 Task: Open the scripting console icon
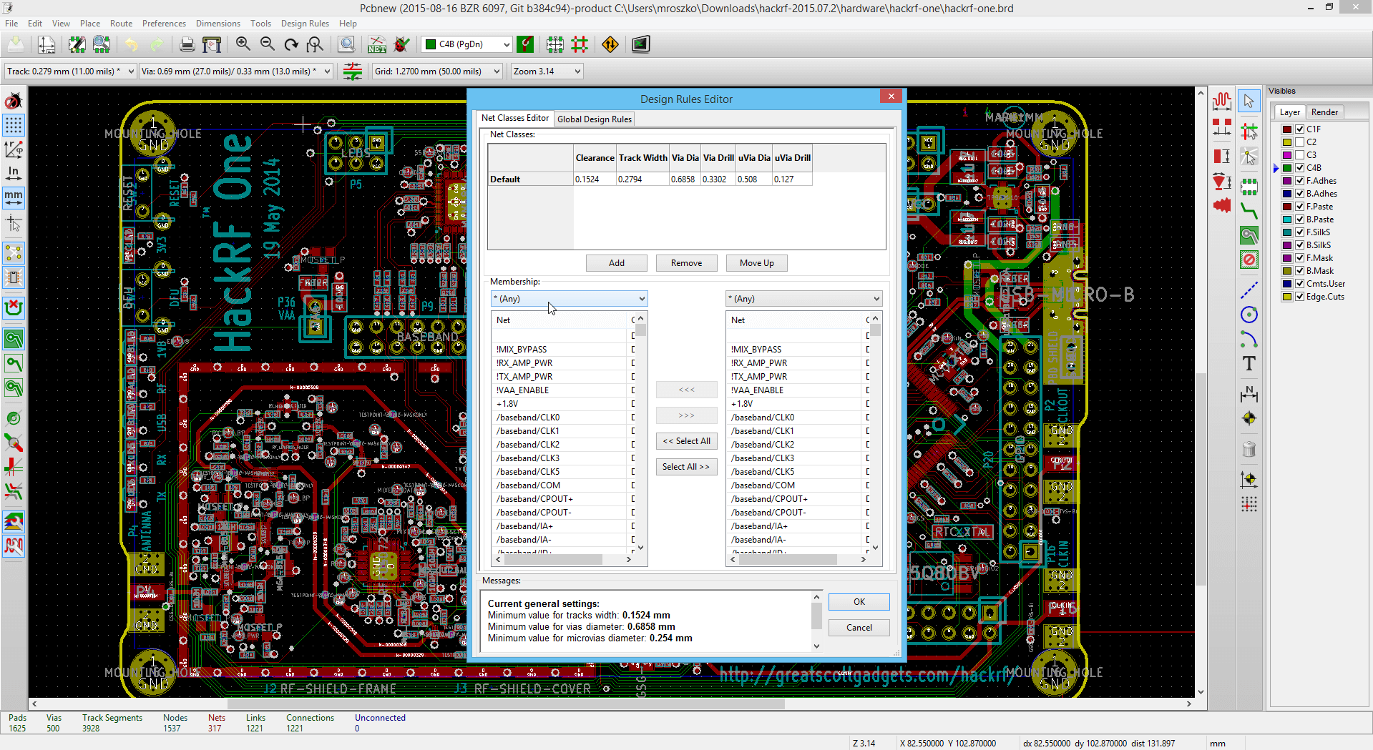pos(640,44)
